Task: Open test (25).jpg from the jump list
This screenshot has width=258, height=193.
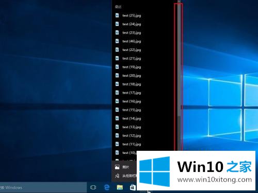Action: tap(144, 15)
